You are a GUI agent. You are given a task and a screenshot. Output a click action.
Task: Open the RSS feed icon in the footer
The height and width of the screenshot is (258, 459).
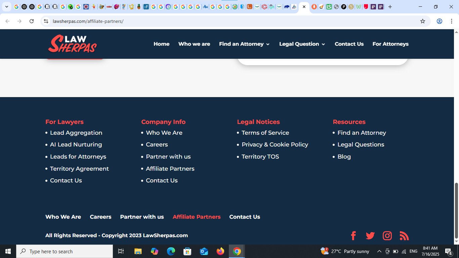coord(404,235)
